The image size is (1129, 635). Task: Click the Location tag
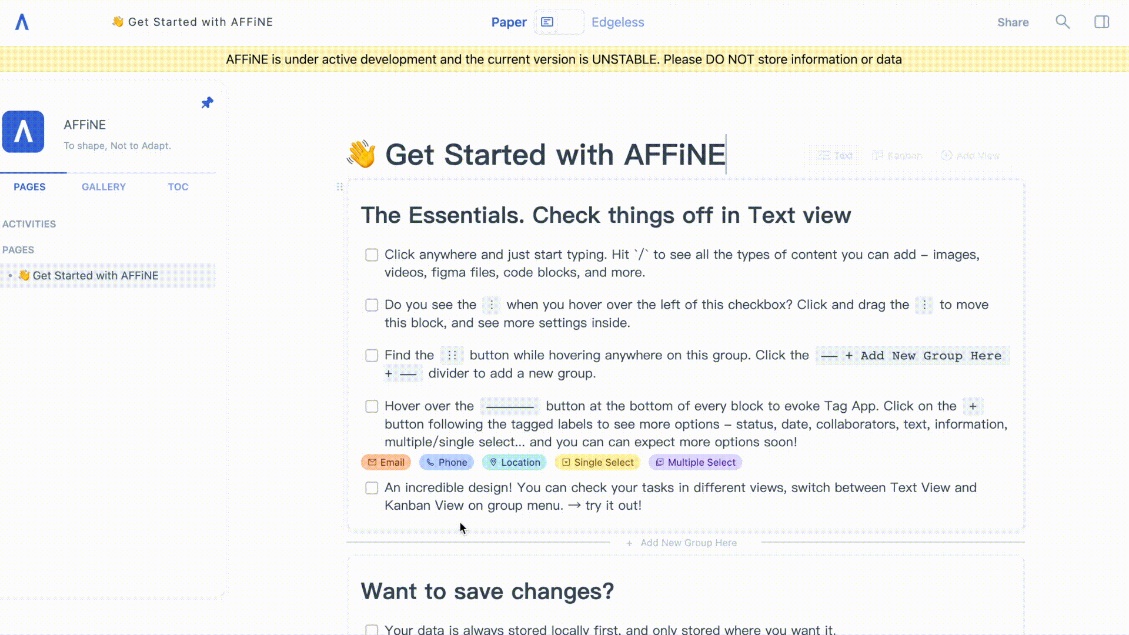coord(515,462)
